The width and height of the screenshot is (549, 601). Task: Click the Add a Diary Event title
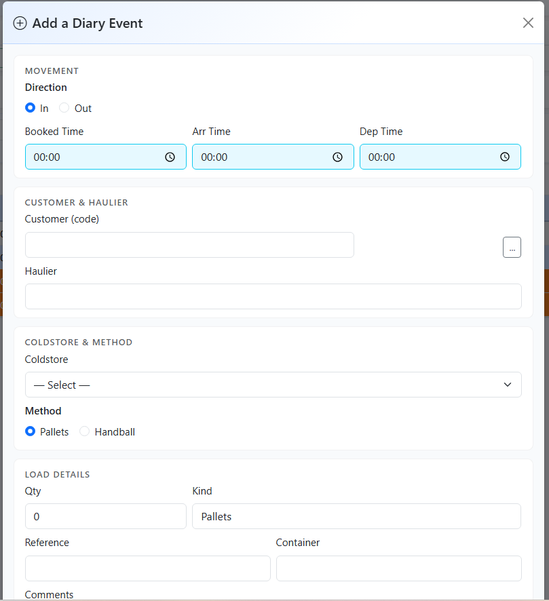tap(88, 23)
